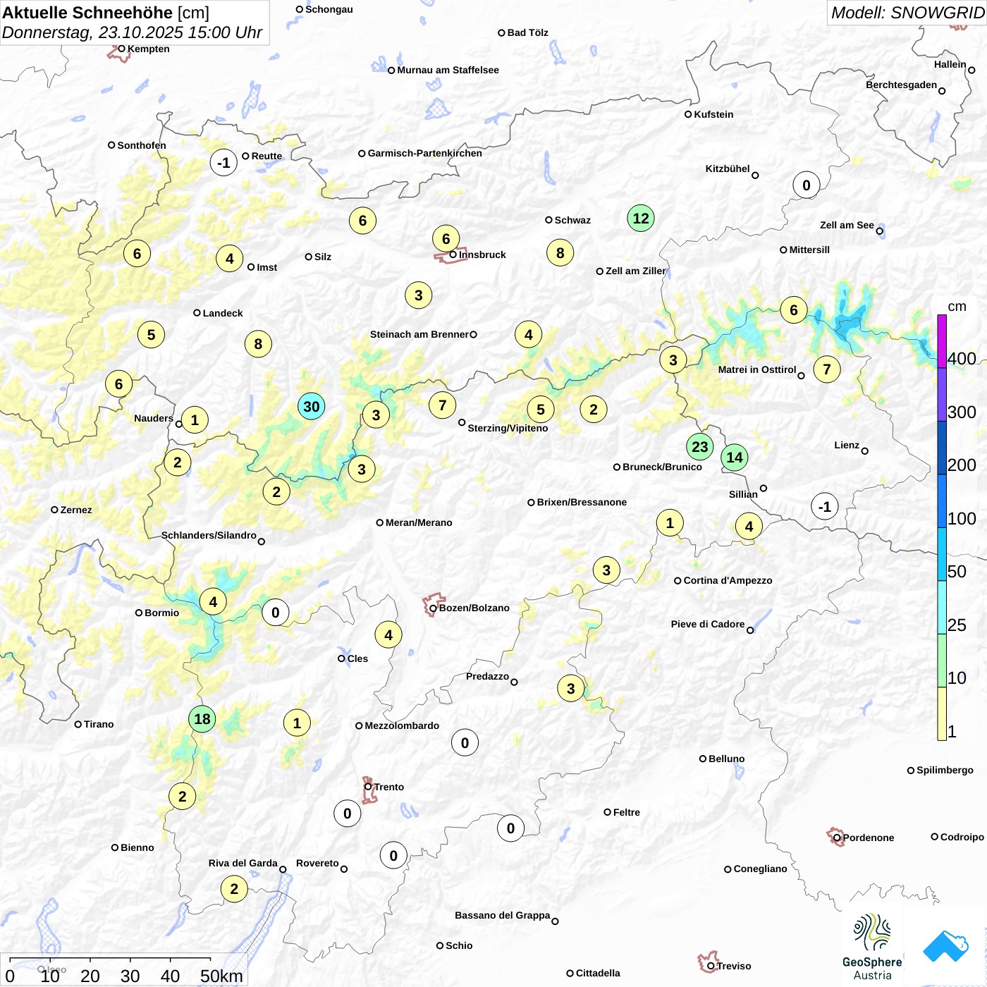The height and width of the screenshot is (987, 987).
Task: Click the pale yellow 1–10 cm legend color
Action: (942, 713)
